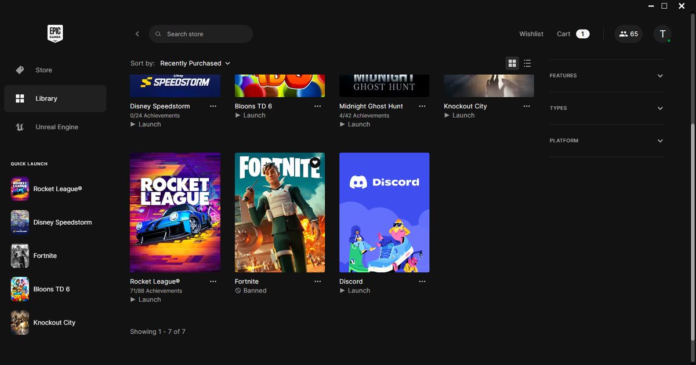Open options menu for Disney Speedstorm

tap(213, 107)
